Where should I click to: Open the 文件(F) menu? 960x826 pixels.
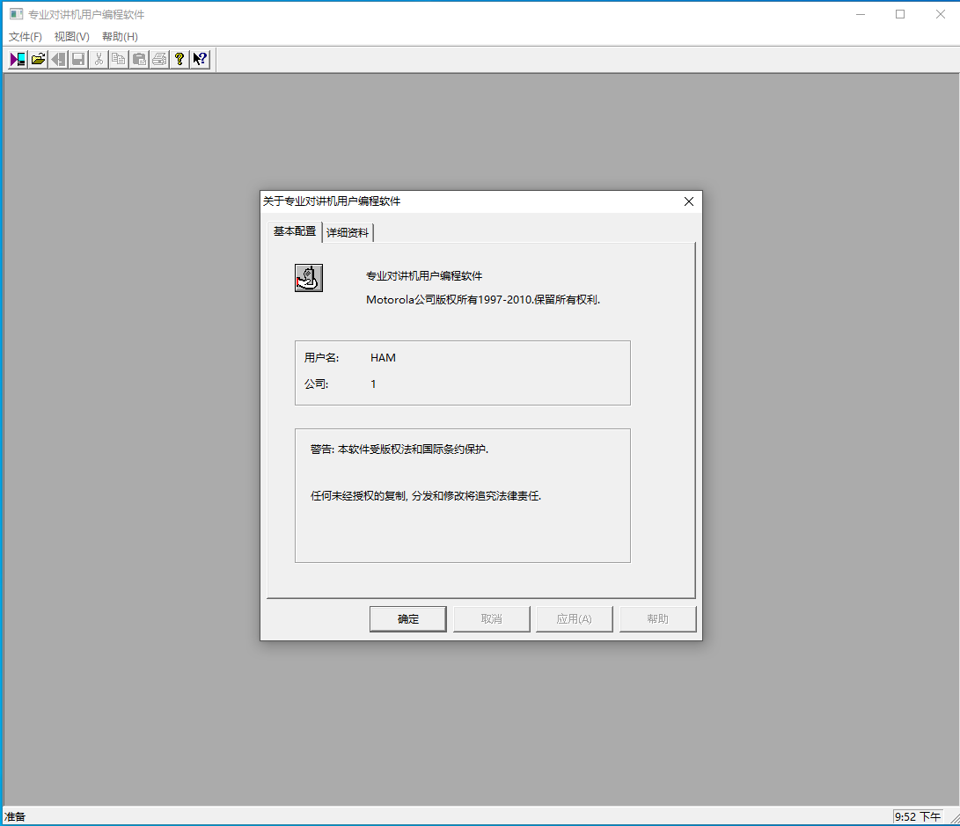coord(26,37)
